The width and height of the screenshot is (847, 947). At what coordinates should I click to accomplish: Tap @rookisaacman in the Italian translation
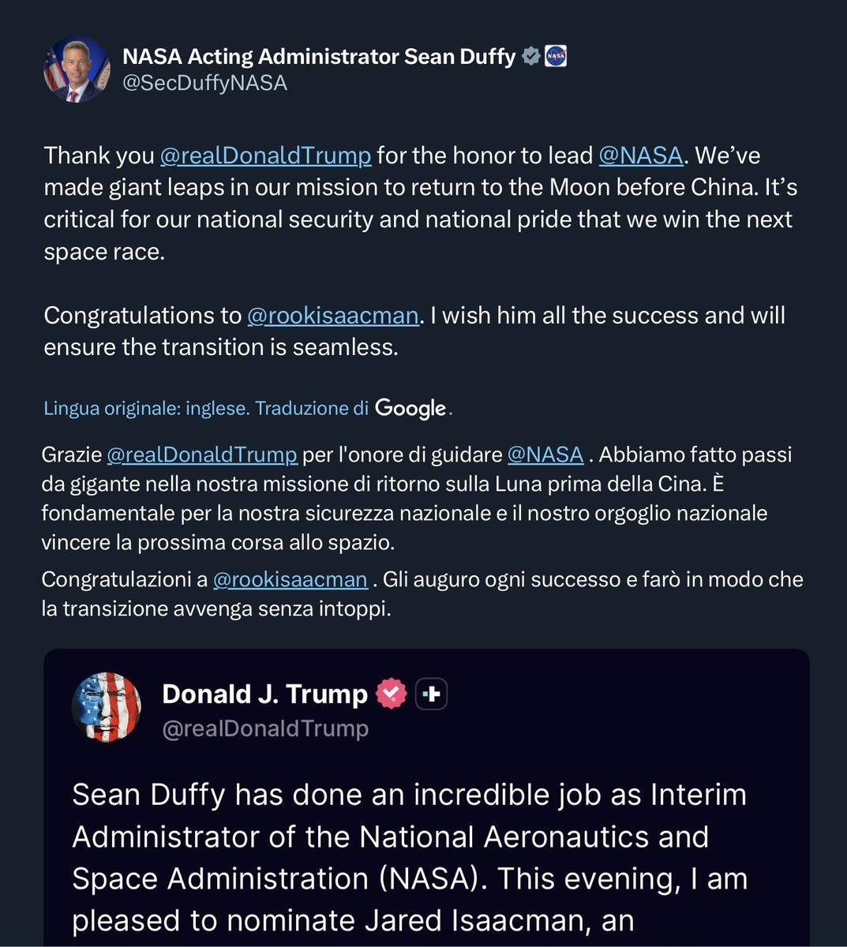[x=290, y=579]
